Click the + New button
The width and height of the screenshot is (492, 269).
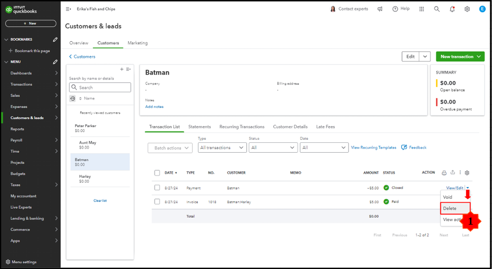click(31, 24)
